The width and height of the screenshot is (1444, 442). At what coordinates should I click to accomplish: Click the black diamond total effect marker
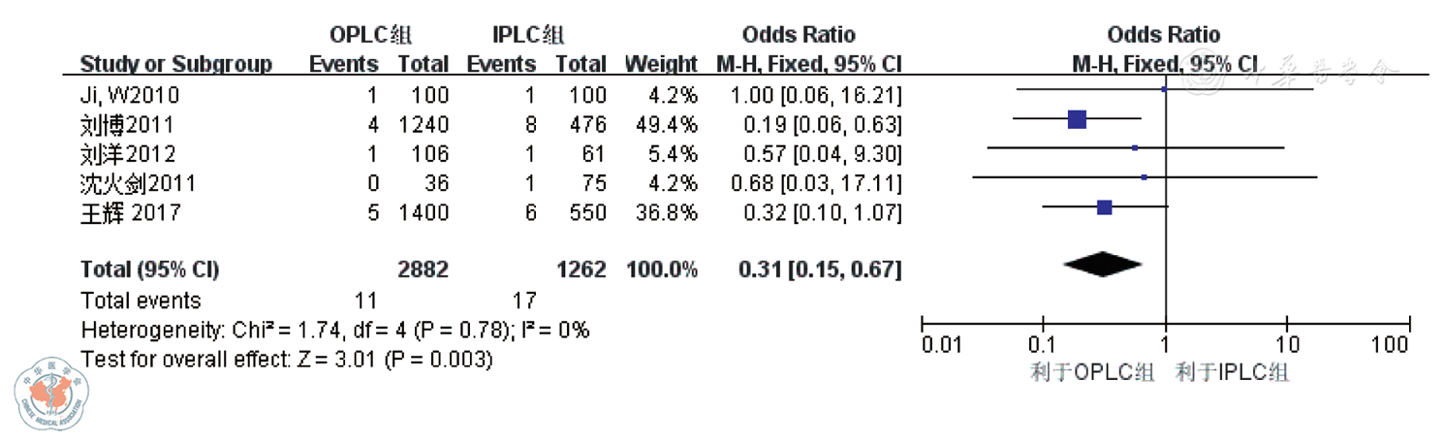1103,264
